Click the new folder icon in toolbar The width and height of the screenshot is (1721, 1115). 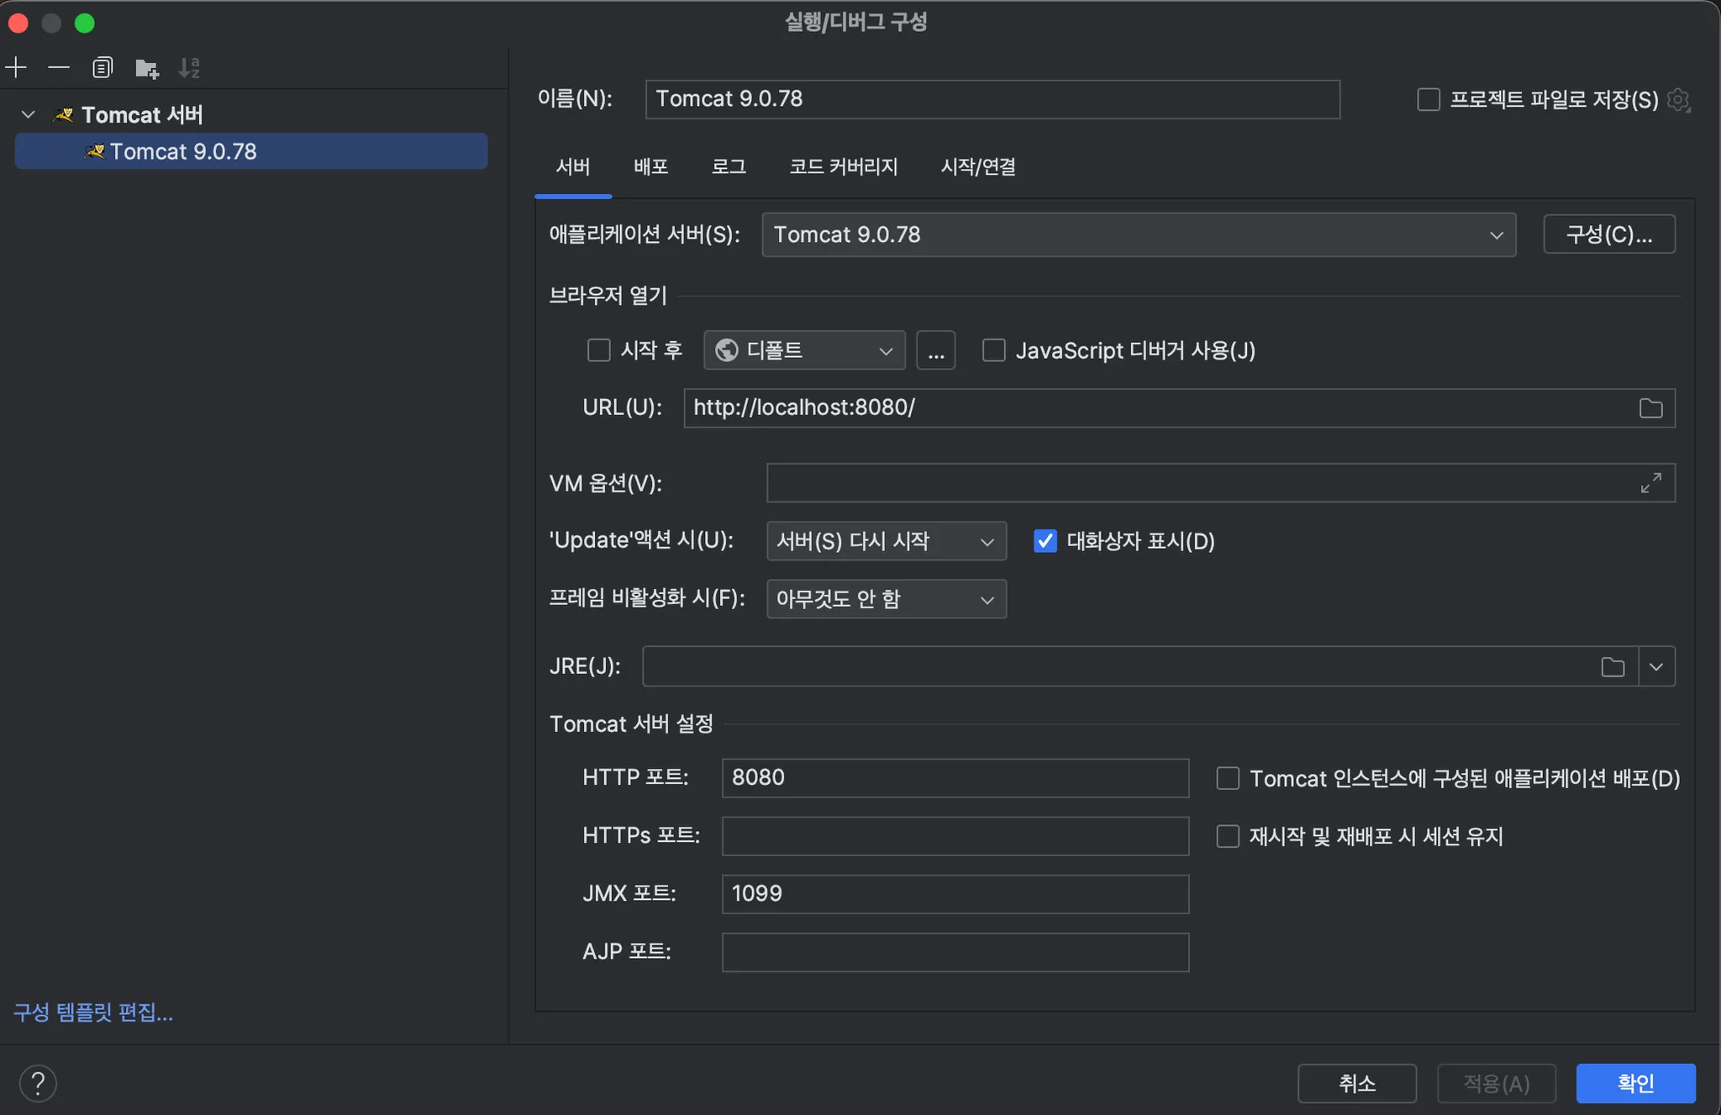pyautogui.click(x=147, y=68)
